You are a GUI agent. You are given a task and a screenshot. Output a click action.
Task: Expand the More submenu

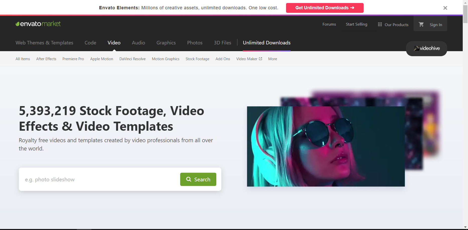273,59
